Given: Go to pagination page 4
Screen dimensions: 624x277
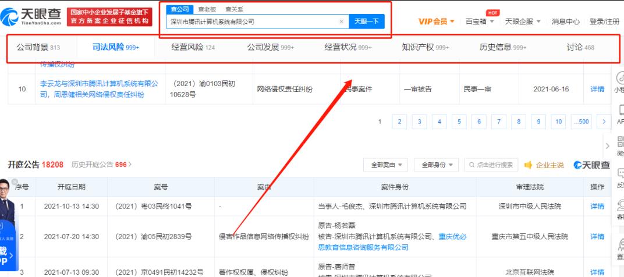Looking at the screenshot, I should click(x=439, y=122).
